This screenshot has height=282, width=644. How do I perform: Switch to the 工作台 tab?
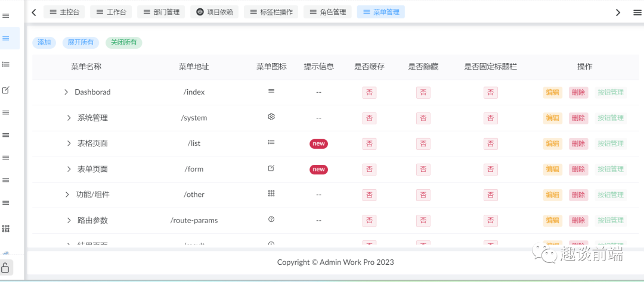point(111,12)
